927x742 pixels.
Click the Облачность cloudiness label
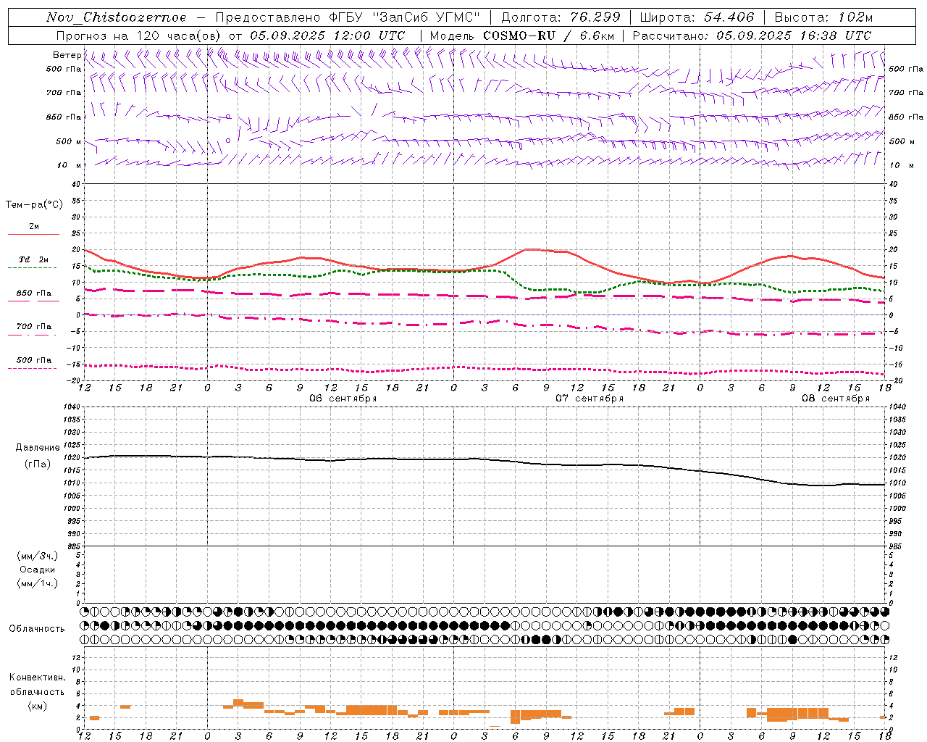(x=37, y=629)
